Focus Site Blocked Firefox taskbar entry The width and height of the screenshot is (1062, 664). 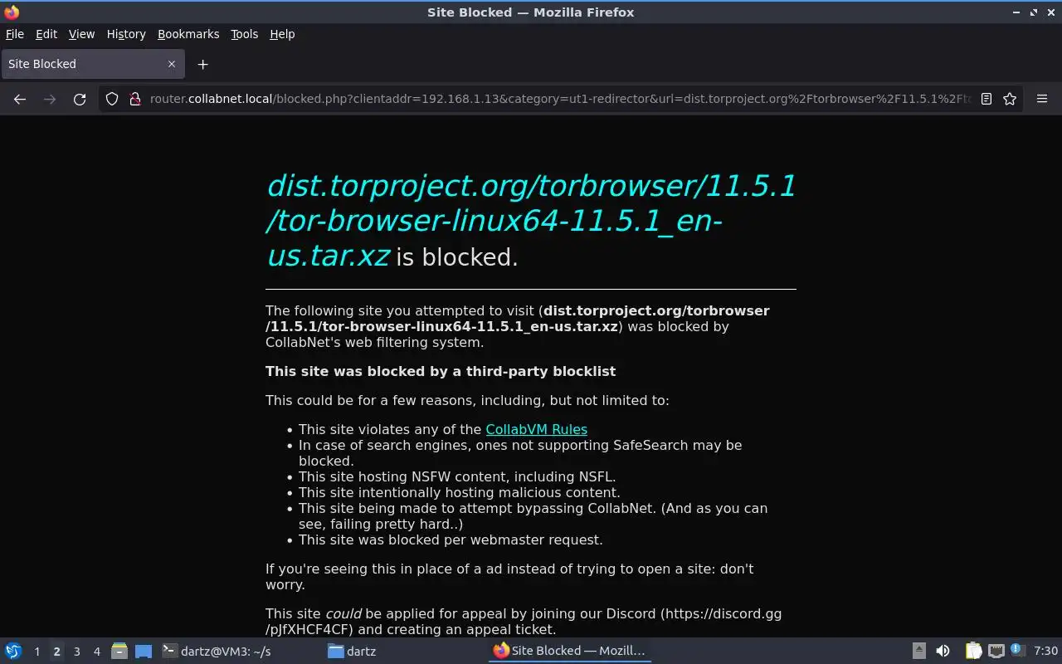pyautogui.click(x=569, y=652)
